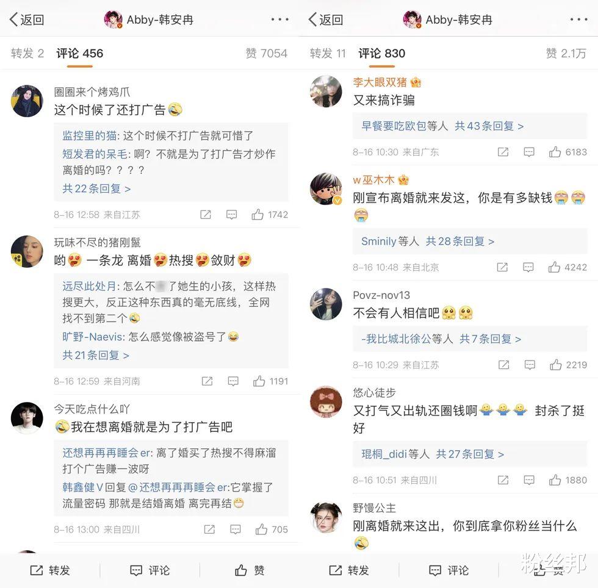Screen dimensions: 598x588
Task: Open the left post's three-dot menu
Action: click(280, 19)
